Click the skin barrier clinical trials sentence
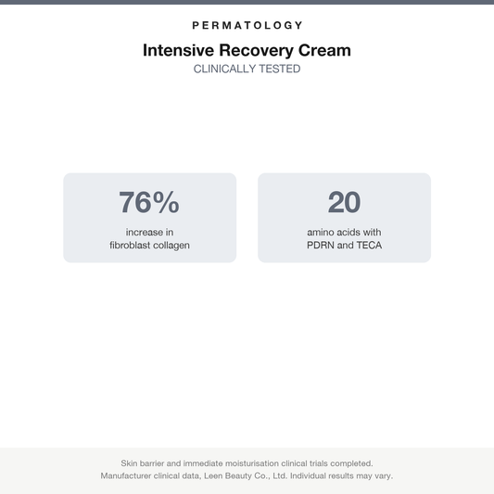The image size is (494, 494). (247, 463)
